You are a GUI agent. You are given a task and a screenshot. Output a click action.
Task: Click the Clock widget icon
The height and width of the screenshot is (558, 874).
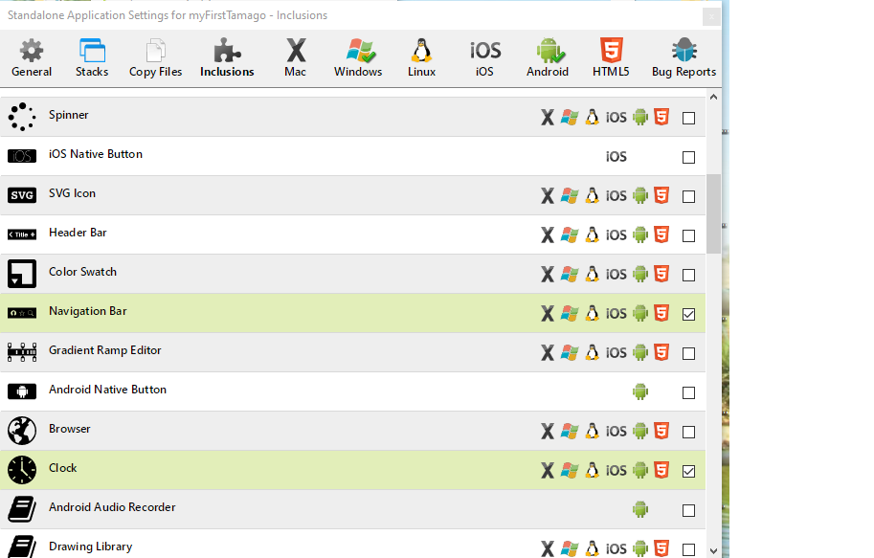[x=22, y=470]
